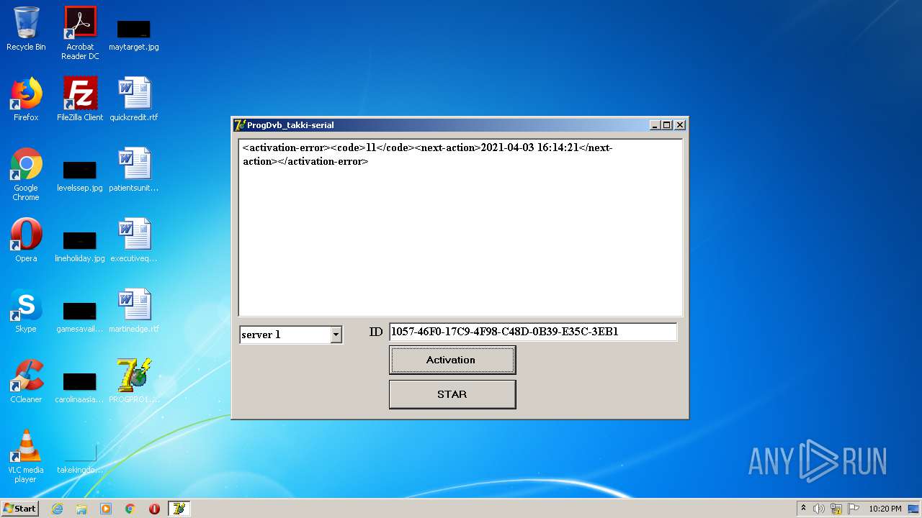Select the executiveq document icon
Image resolution: width=922 pixels, height=518 pixels.
pyautogui.click(x=134, y=240)
